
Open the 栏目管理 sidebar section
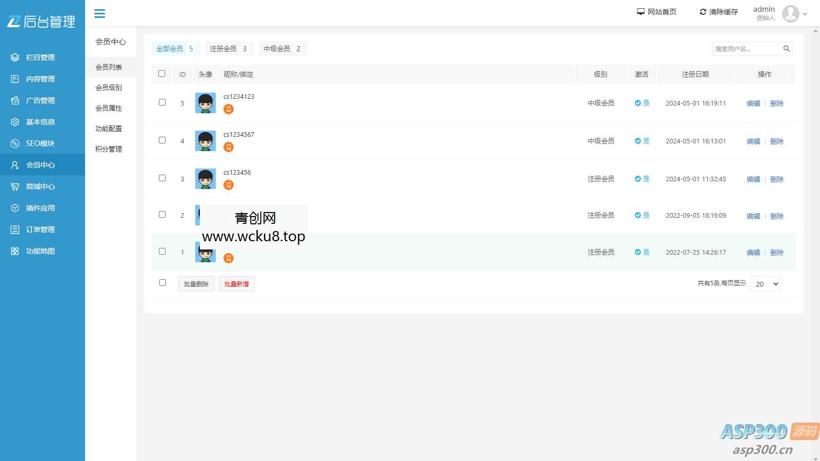40,57
